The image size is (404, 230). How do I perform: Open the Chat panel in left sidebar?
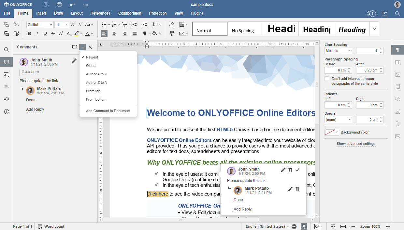click(x=7, y=74)
